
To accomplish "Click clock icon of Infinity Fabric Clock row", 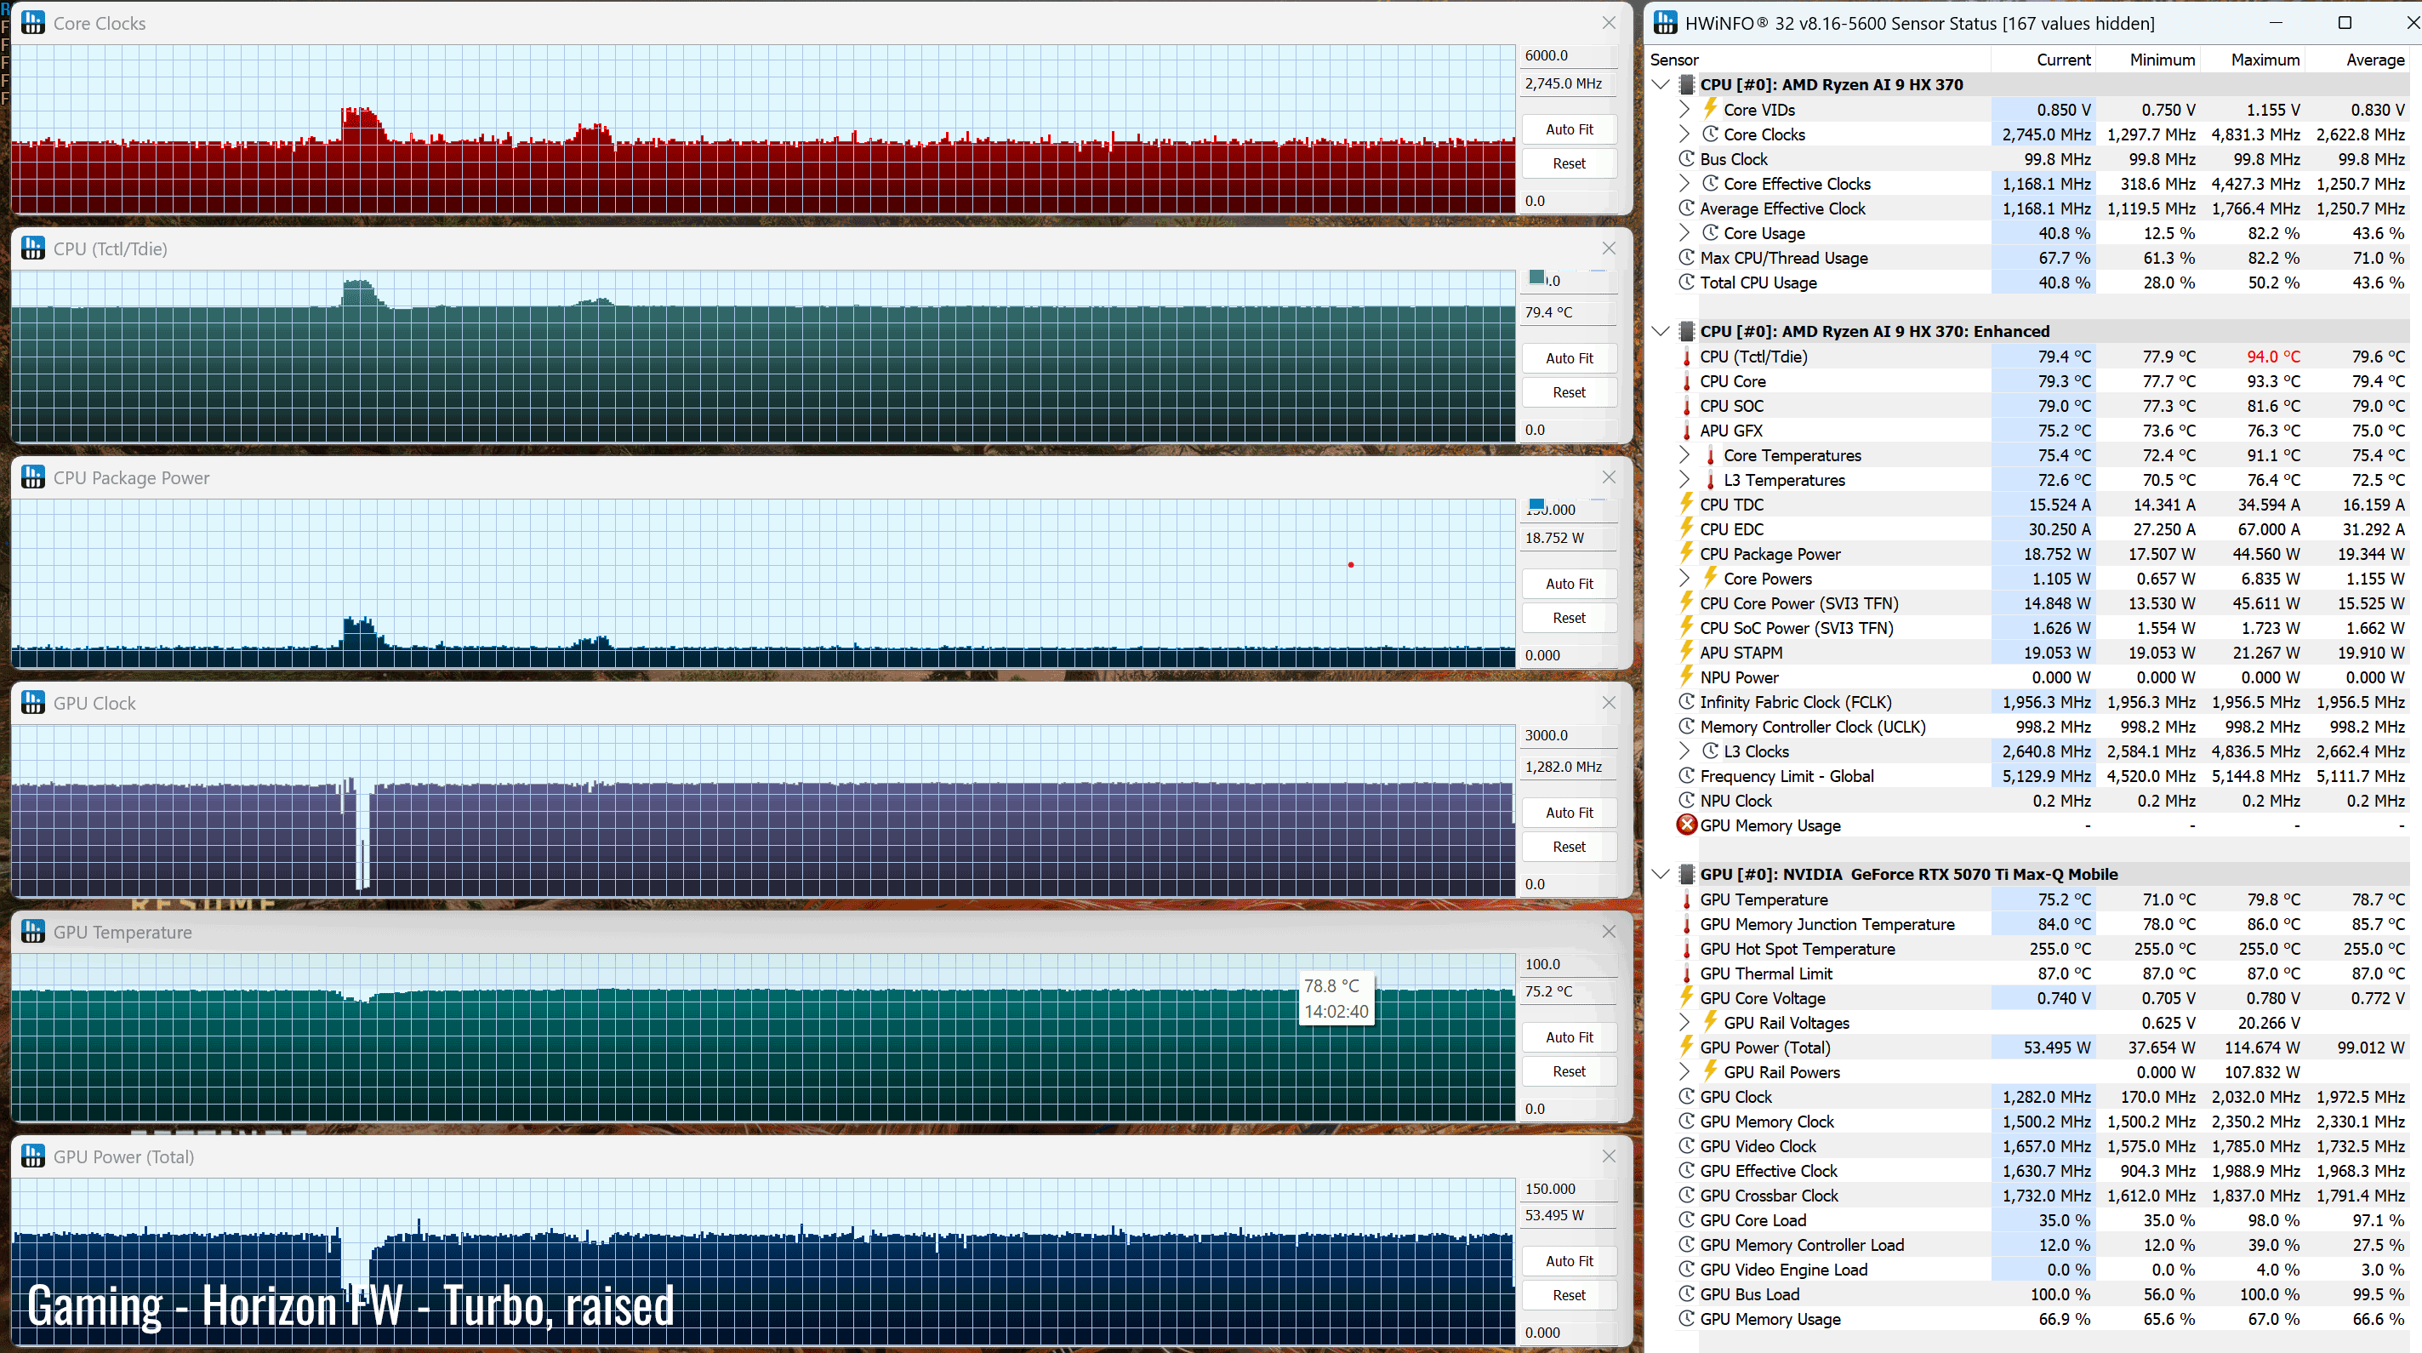I will click(1687, 701).
